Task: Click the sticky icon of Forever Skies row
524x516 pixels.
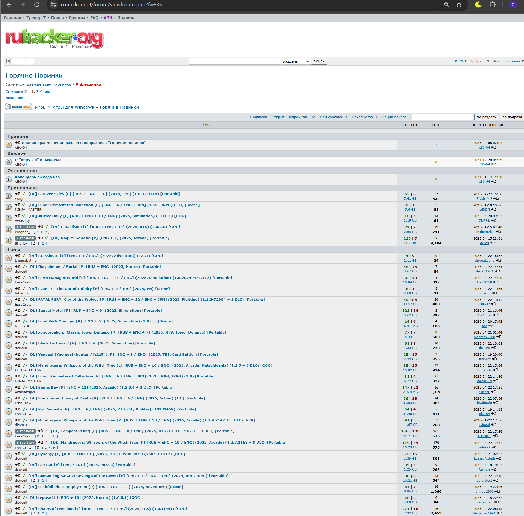Action: coord(9,196)
